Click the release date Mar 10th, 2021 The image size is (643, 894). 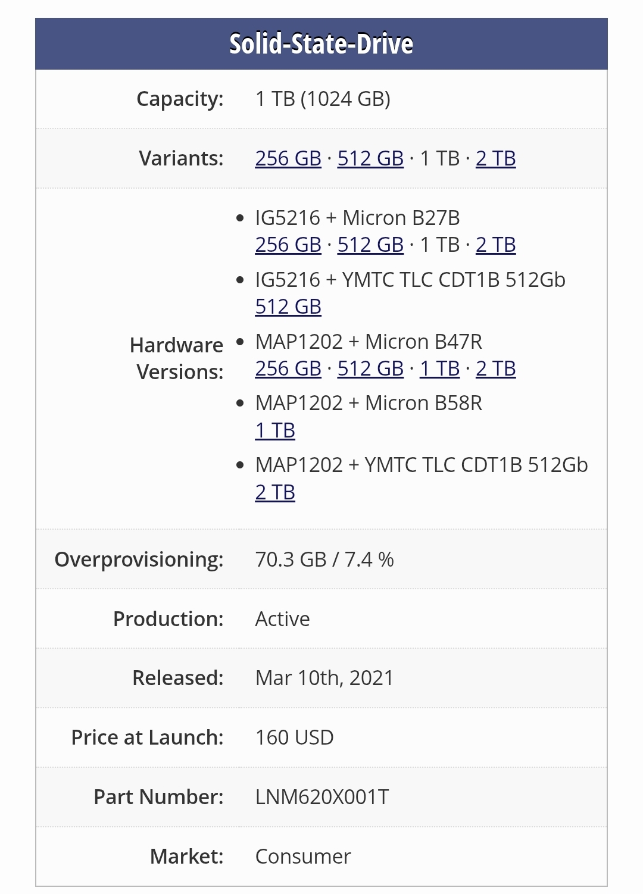click(x=324, y=678)
